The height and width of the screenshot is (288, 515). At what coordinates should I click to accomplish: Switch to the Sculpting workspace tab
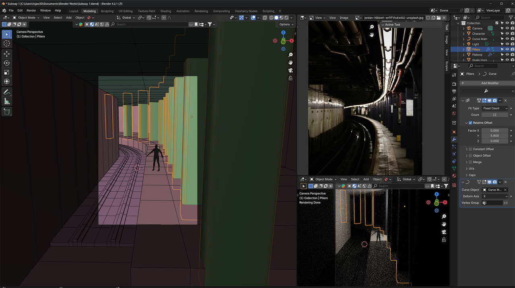coord(107,11)
